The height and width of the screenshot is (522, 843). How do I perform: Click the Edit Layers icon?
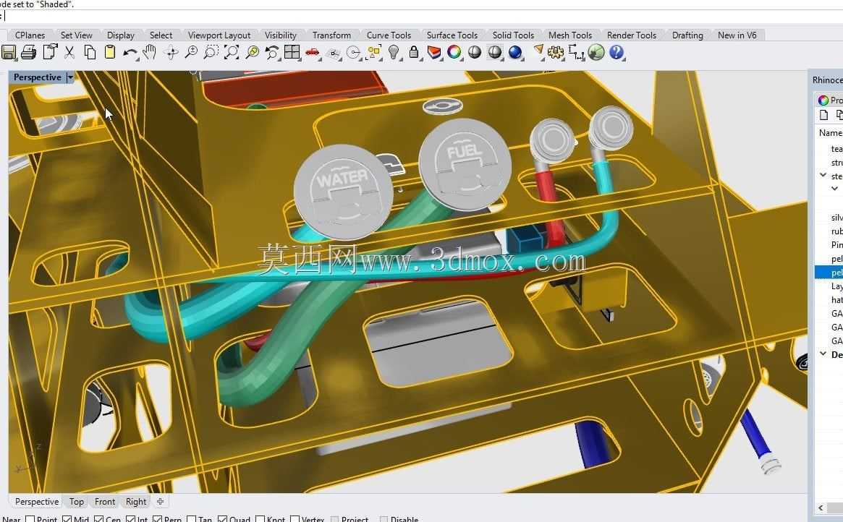(434, 52)
